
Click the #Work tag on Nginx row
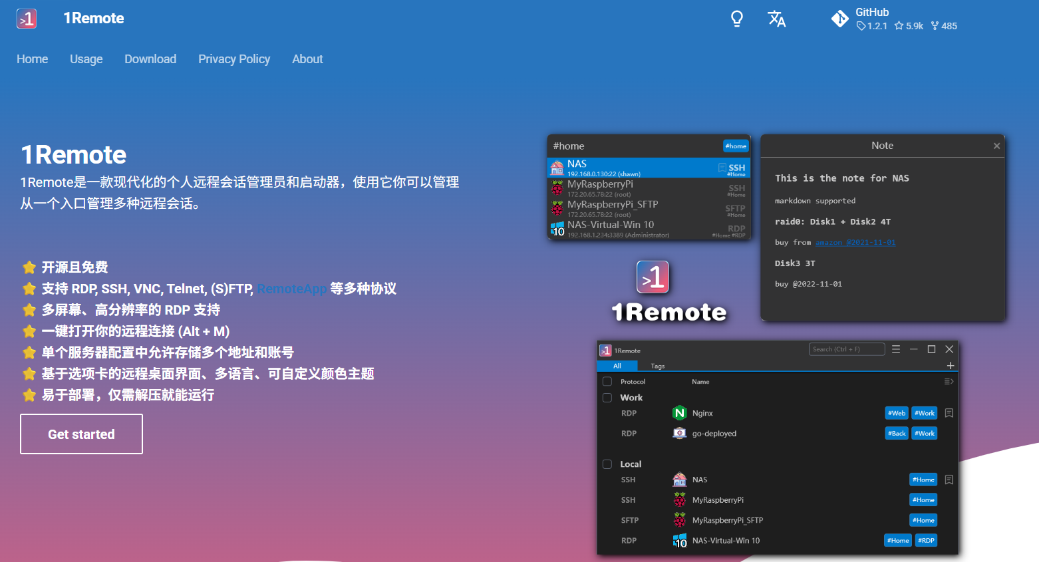click(925, 413)
